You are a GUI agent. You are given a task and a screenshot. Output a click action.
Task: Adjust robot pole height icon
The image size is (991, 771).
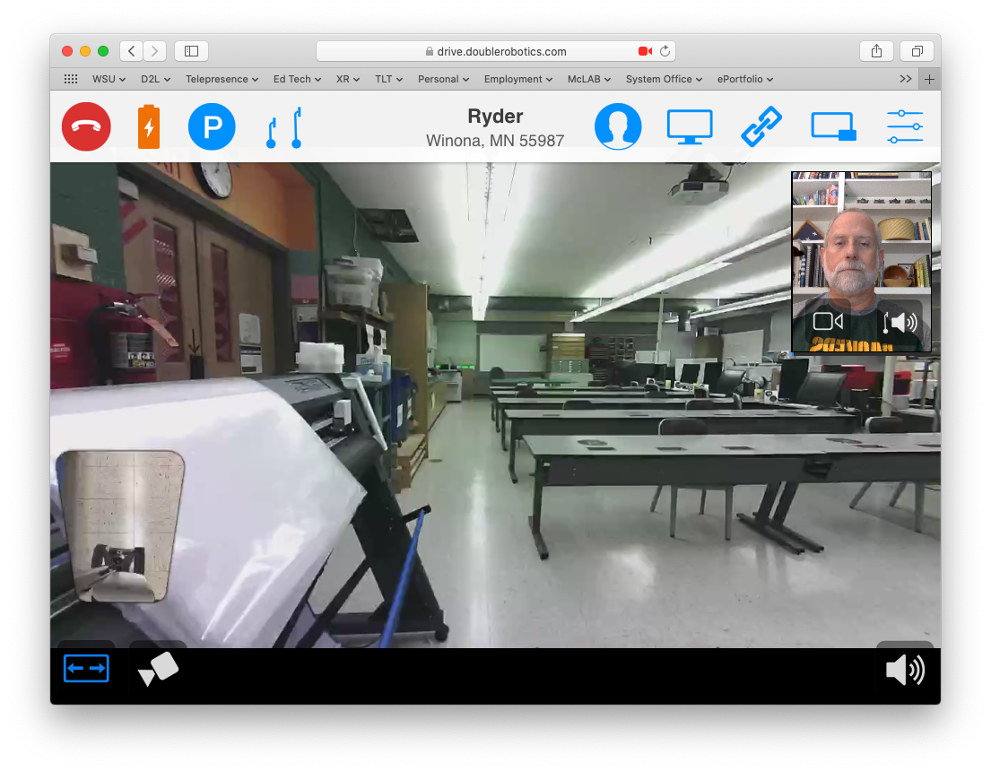283,127
